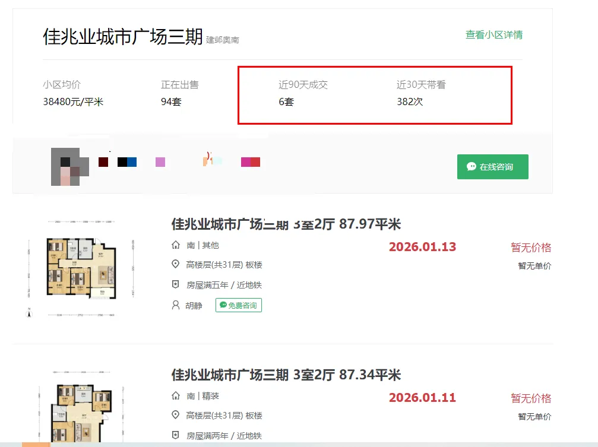The height and width of the screenshot is (447, 598).
Task: Click location pin icon in 87.34平米 listing
Action: [175, 414]
